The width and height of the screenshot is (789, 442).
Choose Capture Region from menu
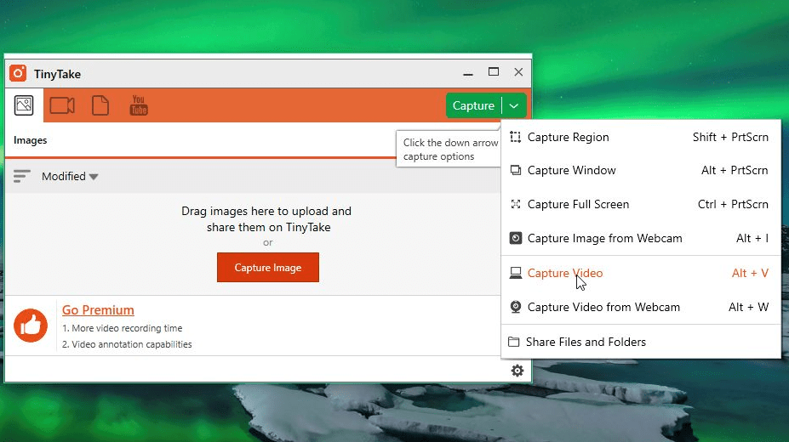(x=568, y=137)
